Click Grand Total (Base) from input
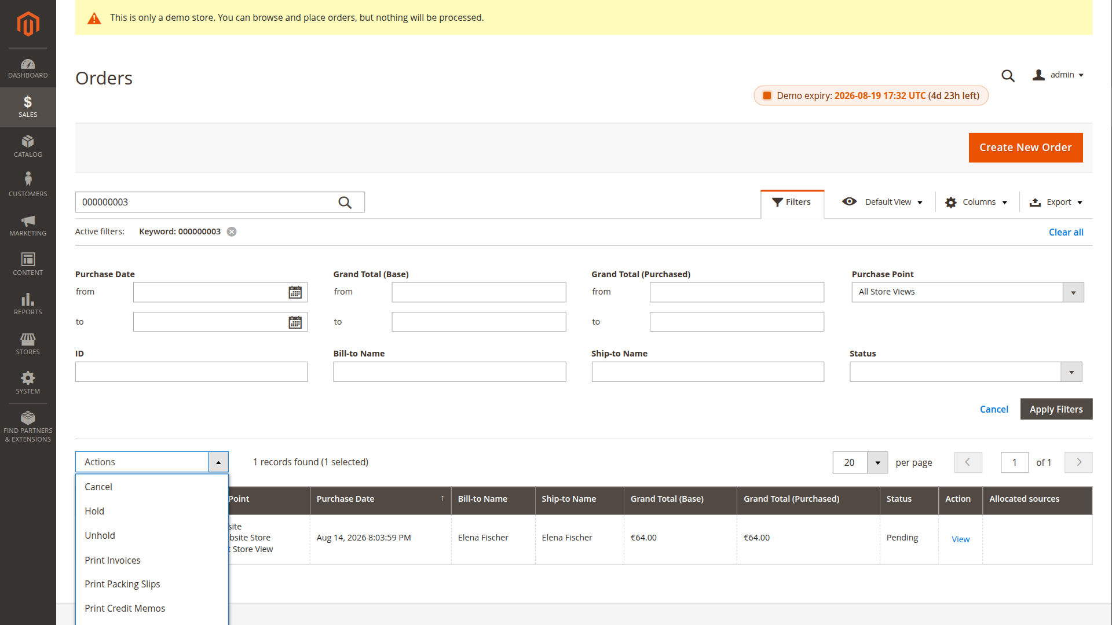 pyautogui.click(x=479, y=292)
